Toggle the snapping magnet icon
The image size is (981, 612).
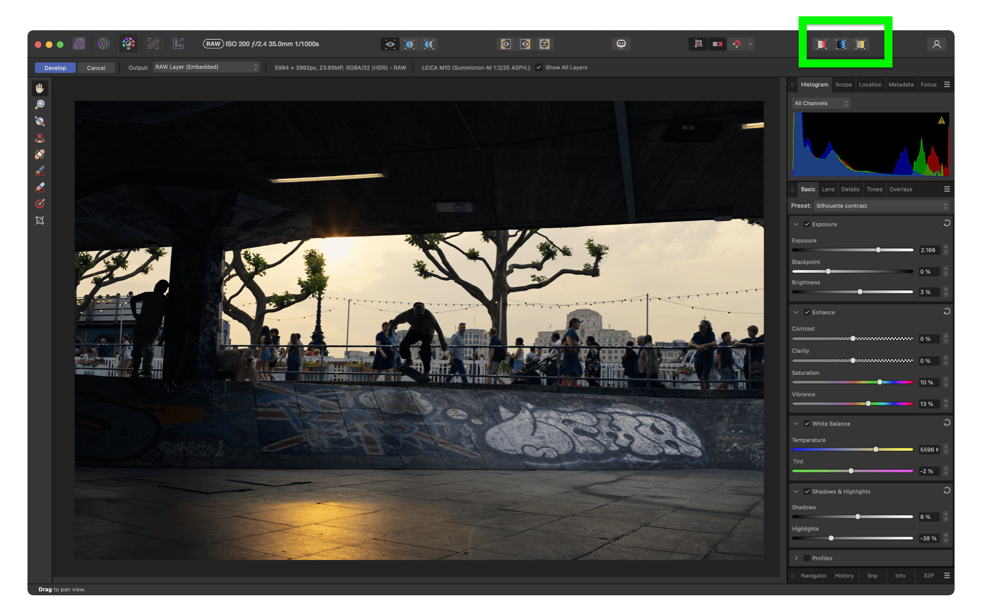pos(736,44)
